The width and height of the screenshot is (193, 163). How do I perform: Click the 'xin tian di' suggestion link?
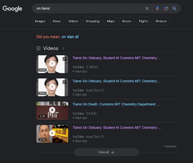point(70,37)
